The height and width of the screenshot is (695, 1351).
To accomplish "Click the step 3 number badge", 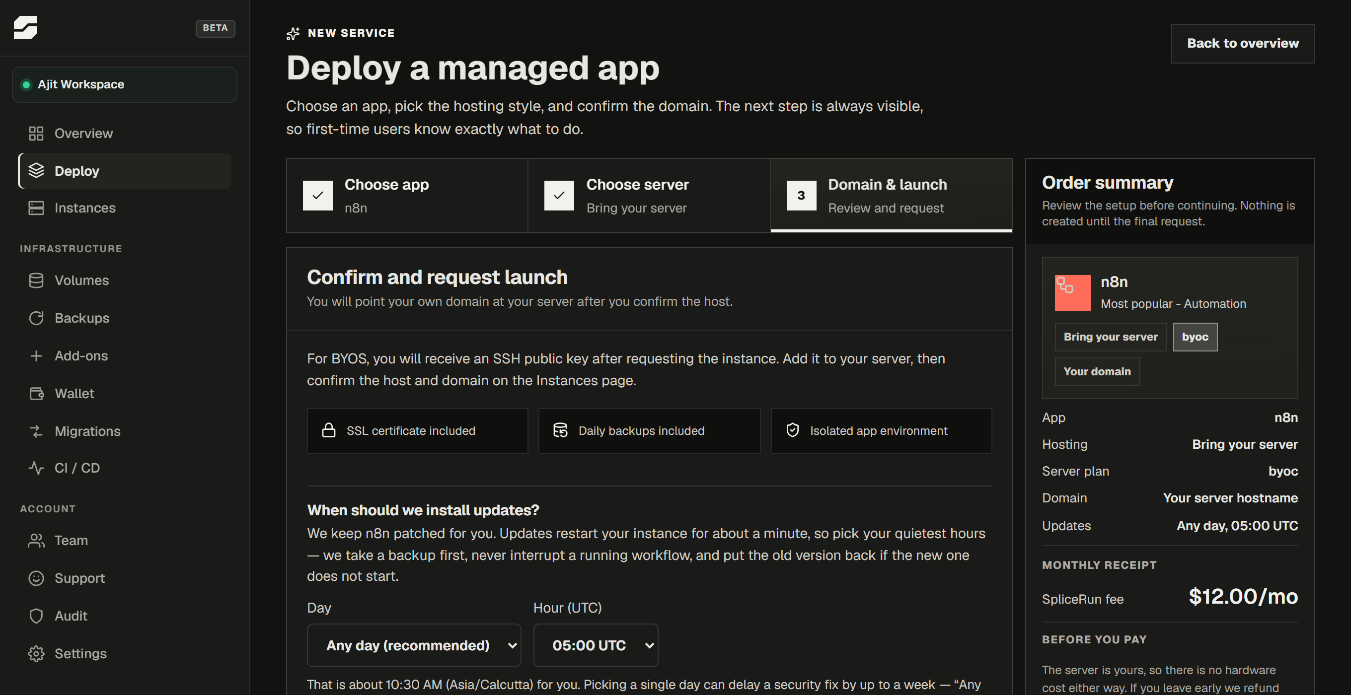I will (801, 196).
